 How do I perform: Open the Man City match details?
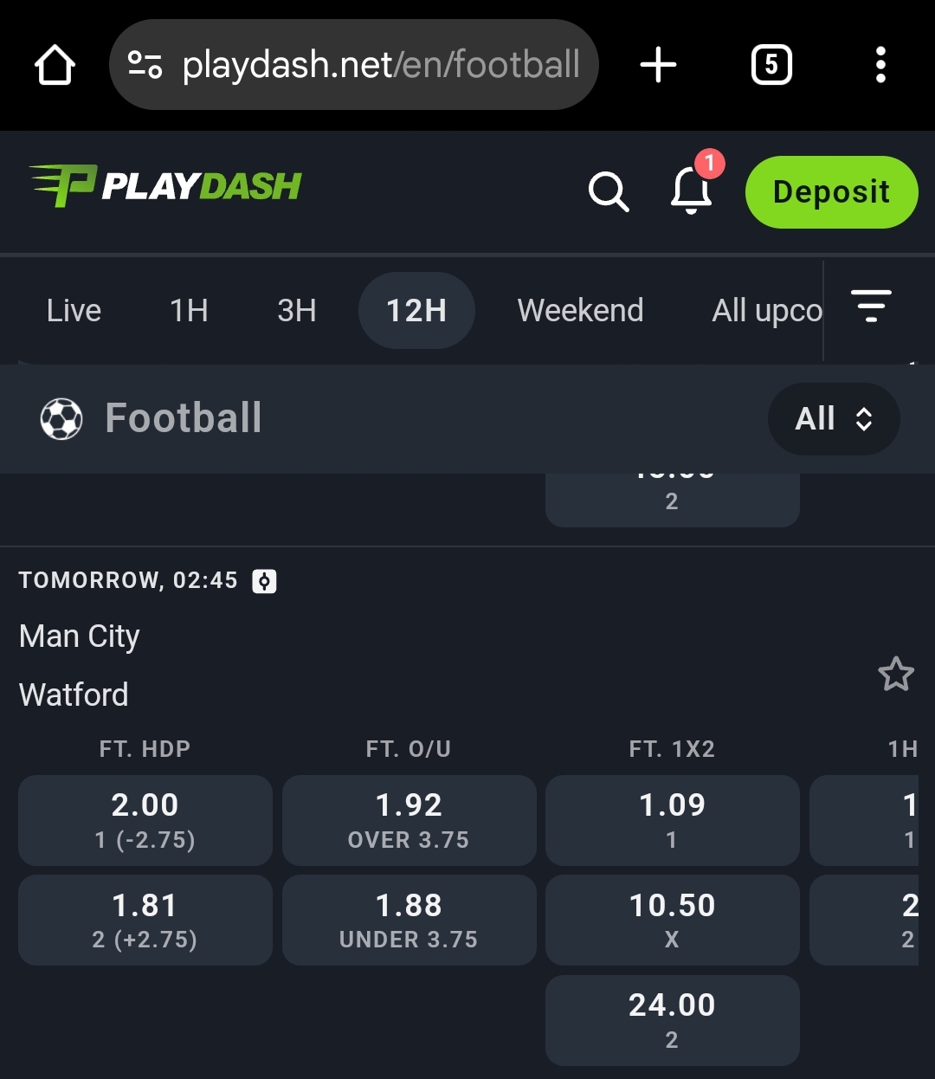coord(80,637)
